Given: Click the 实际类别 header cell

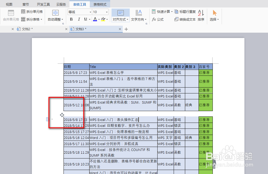Looking at the screenshot, I should [x=165, y=67].
